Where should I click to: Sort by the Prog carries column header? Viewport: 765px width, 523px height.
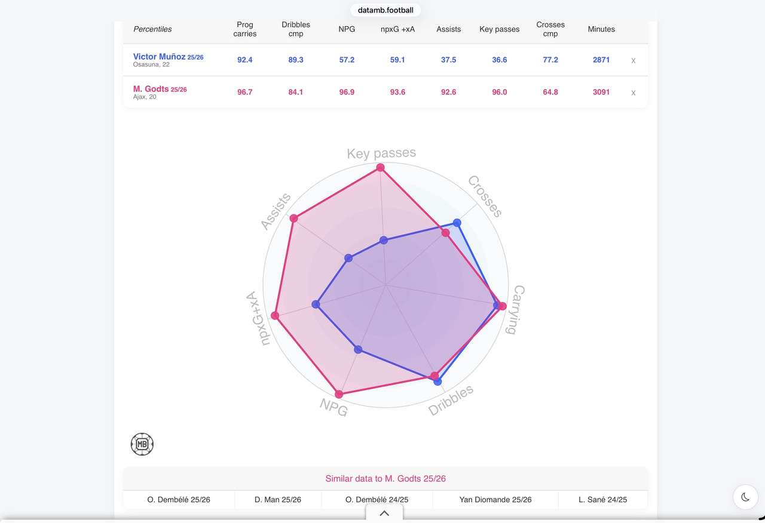pos(245,29)
